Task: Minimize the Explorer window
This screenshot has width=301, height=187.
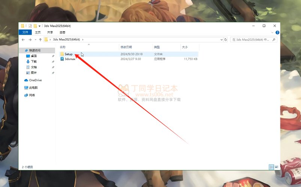Action: (253, 26)
